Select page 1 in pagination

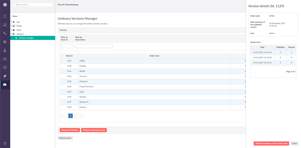70,116
